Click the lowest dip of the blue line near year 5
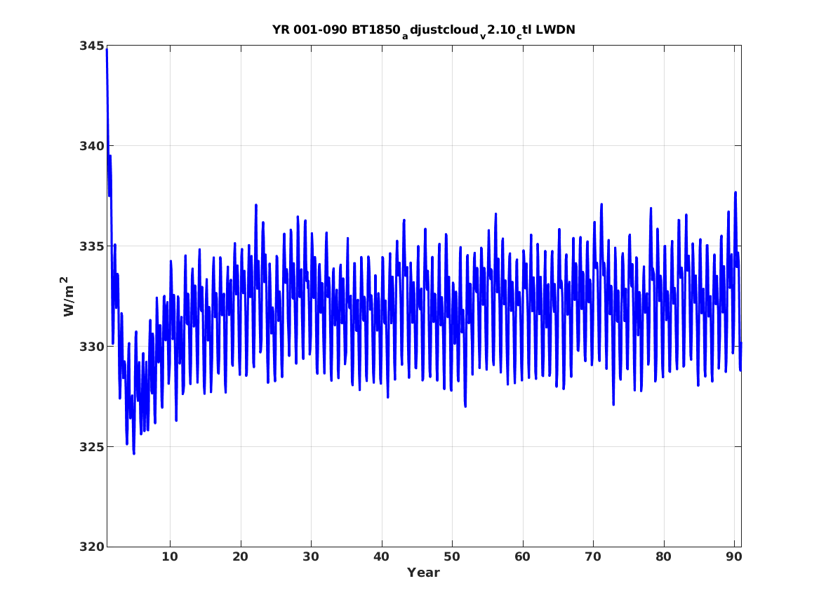This screenshot has width=819, height=614. [134, 453]
